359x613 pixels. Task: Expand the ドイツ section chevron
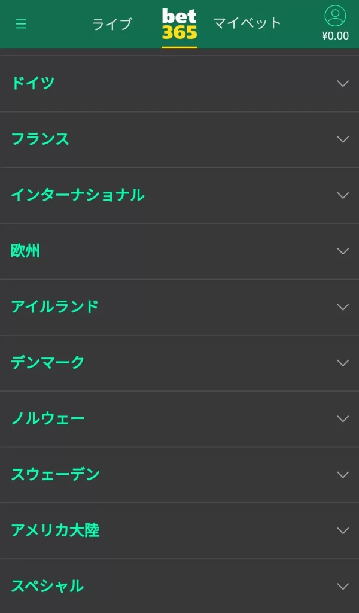point(343,83)
